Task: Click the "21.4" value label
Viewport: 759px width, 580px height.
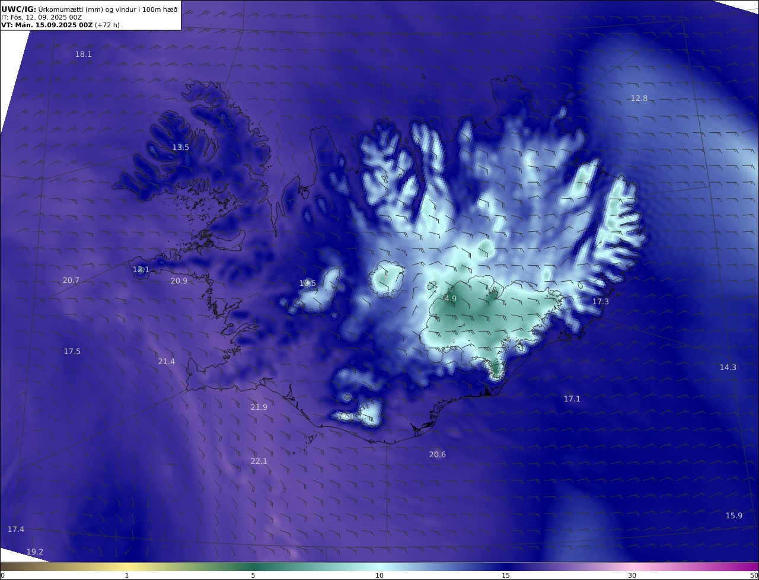Action: (167, 362)
